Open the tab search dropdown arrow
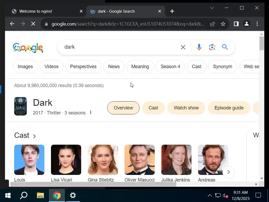Screen dimensions: 269x202 [x=212, y=8]
